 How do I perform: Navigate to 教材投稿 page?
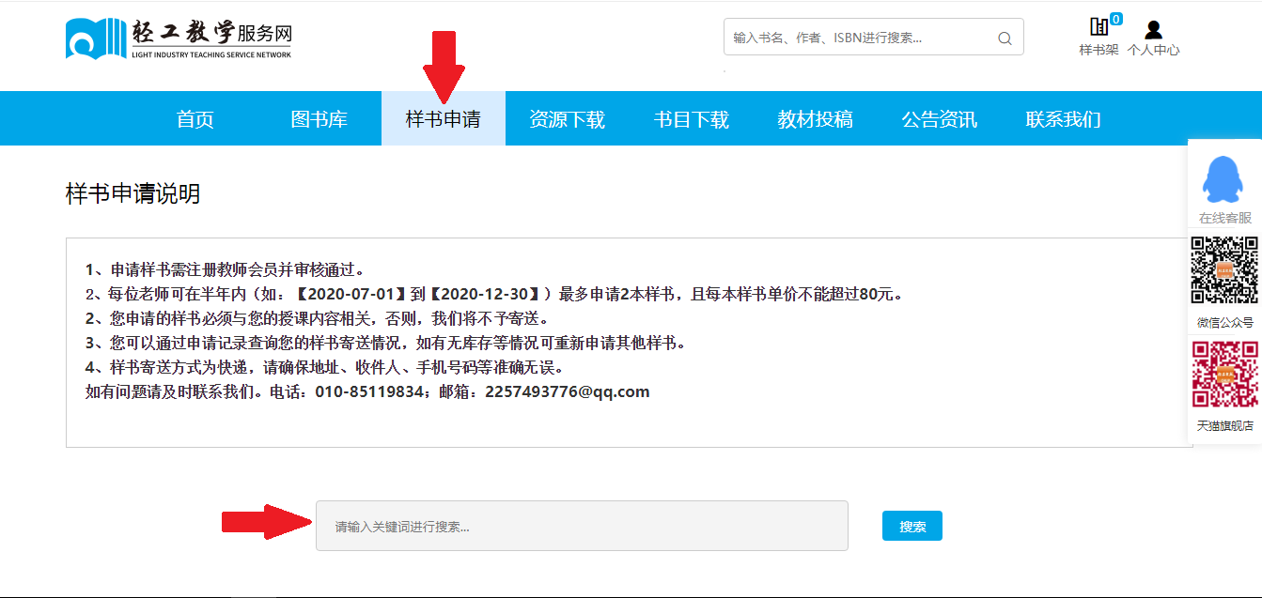tap(815, 119)
